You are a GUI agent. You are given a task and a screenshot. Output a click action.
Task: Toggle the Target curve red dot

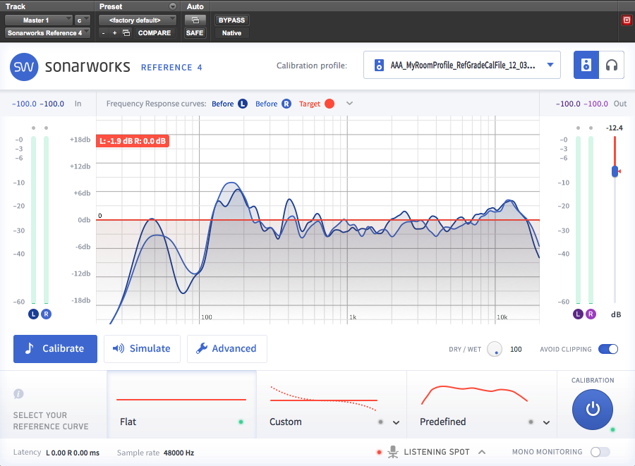(329, 104)
